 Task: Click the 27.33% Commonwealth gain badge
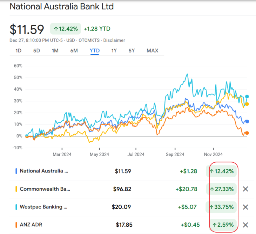[221, 189]
